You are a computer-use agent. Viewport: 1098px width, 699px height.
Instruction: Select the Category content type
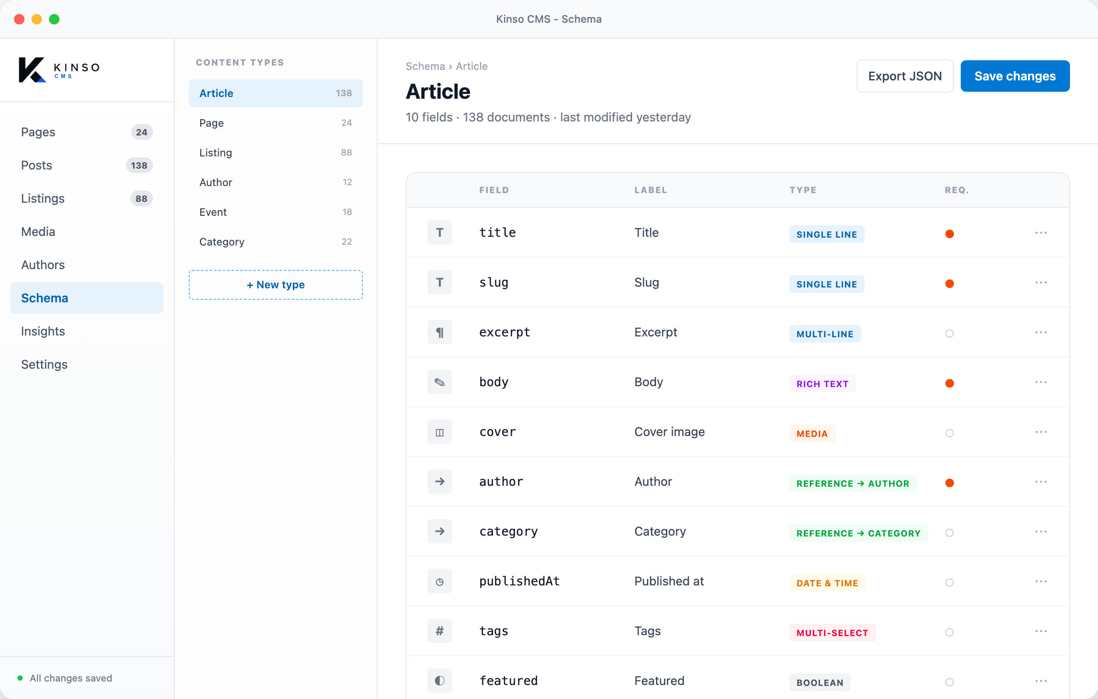(x=275, y=242)
